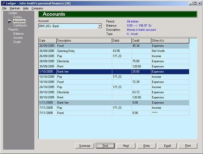
Task: Select the 28/09/2005 Electricity row
Action: point(114,61)
